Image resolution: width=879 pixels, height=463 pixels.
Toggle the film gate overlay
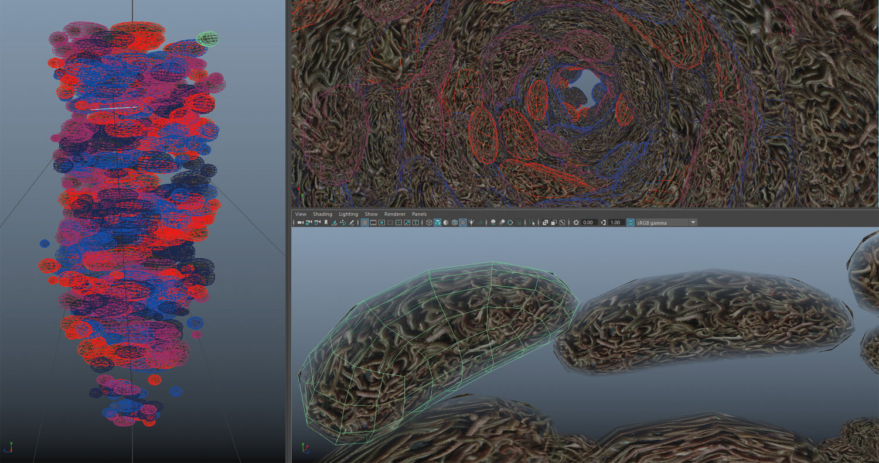point(373,222)
